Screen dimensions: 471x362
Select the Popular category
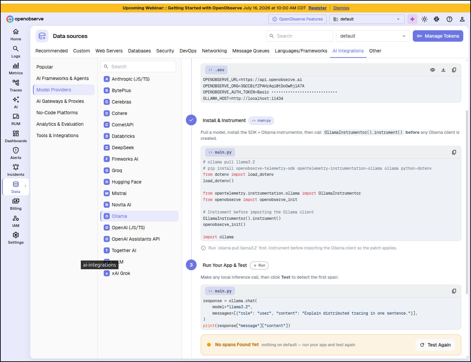click(x=64, y=67)
